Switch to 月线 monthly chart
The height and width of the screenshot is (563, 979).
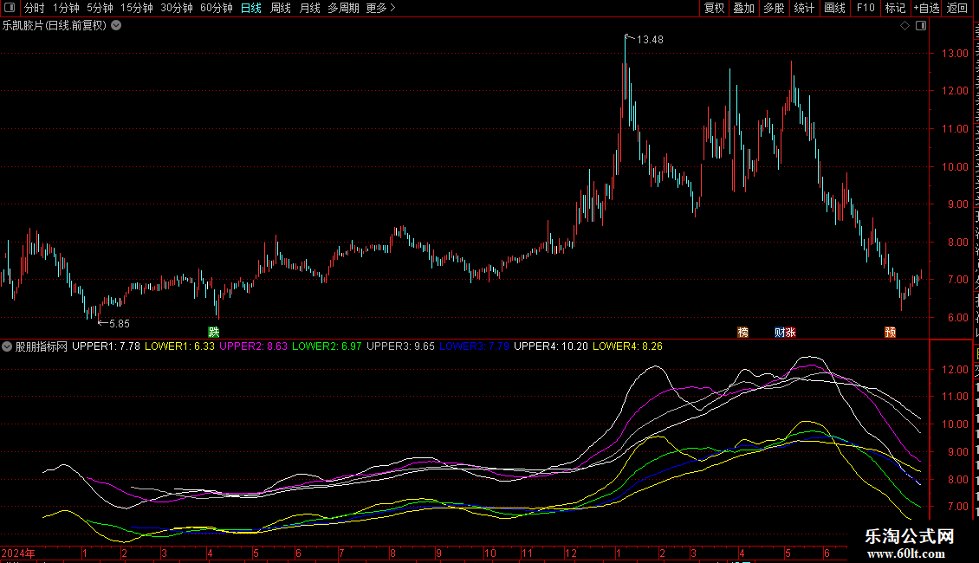pyautogui.click(x=309, y=8)
